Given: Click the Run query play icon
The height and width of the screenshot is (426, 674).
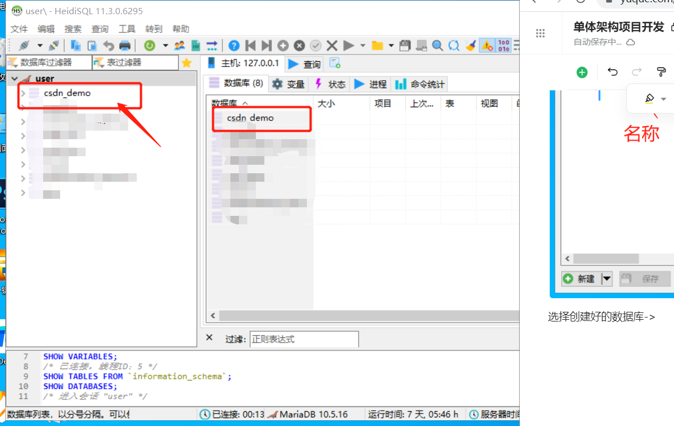Looking at the screenshot, I should 348,45.
